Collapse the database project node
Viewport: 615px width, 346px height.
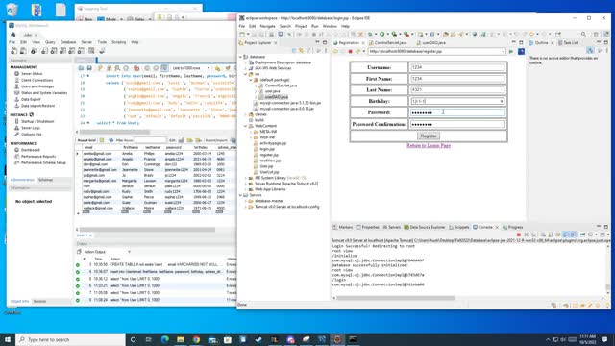click(241, 57)
